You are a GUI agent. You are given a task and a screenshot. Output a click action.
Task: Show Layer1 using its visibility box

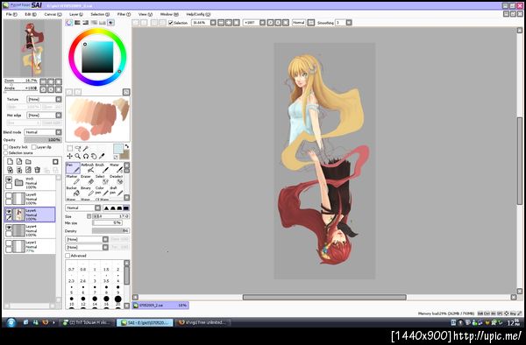tap(9, 243)
